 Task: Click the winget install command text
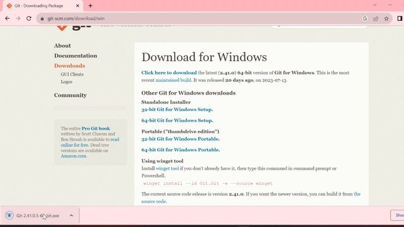click(208, 183)
